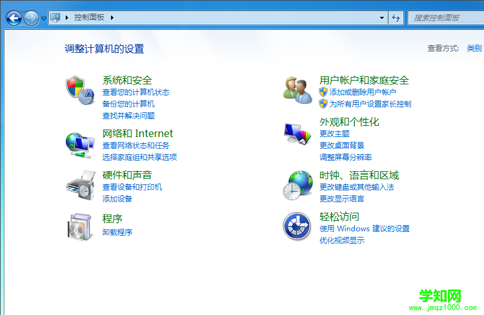This screenshot has height=315, width=484.
Task: Click shield icon beside 添加或删除用户帐户
Action: point(323,92)
